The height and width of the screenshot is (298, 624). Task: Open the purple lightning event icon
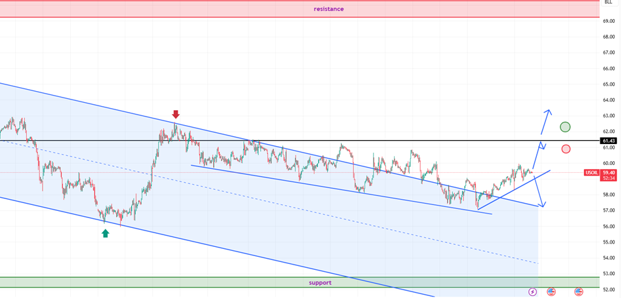pos(532,291)
